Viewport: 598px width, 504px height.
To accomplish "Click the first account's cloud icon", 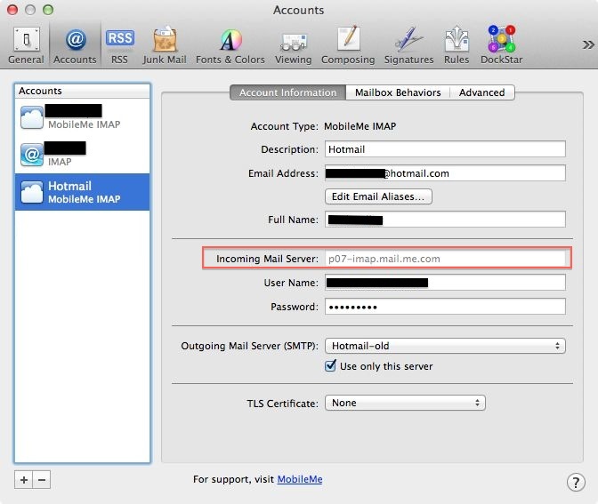I will point(32,117).
